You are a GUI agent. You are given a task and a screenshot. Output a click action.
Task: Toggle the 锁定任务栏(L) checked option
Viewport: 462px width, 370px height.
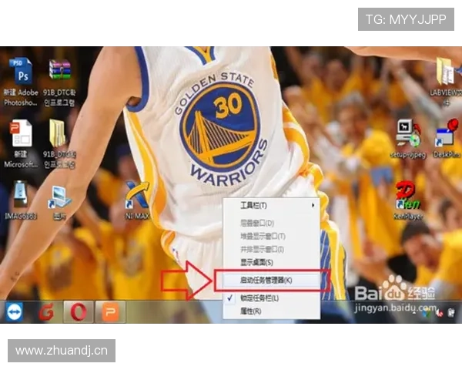tap(271, 298)
